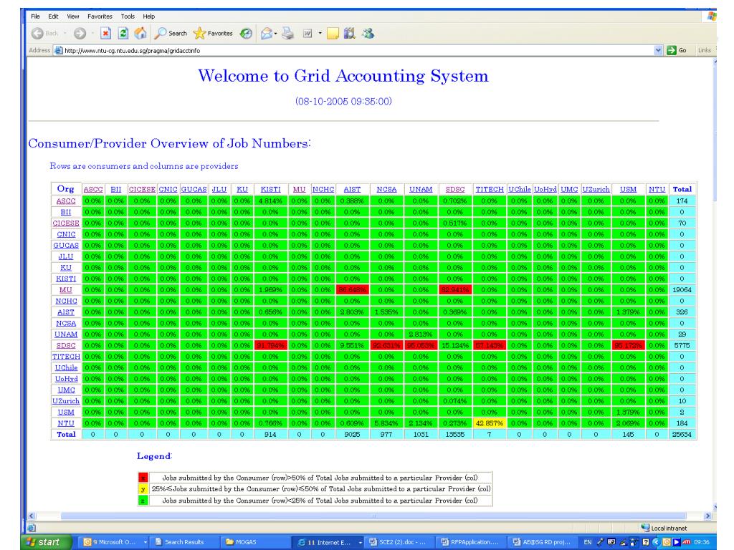This screenshot has width=734, height=550.
Task: Switch to MOGAS folder taskbar window
Action: click(254, 542)
